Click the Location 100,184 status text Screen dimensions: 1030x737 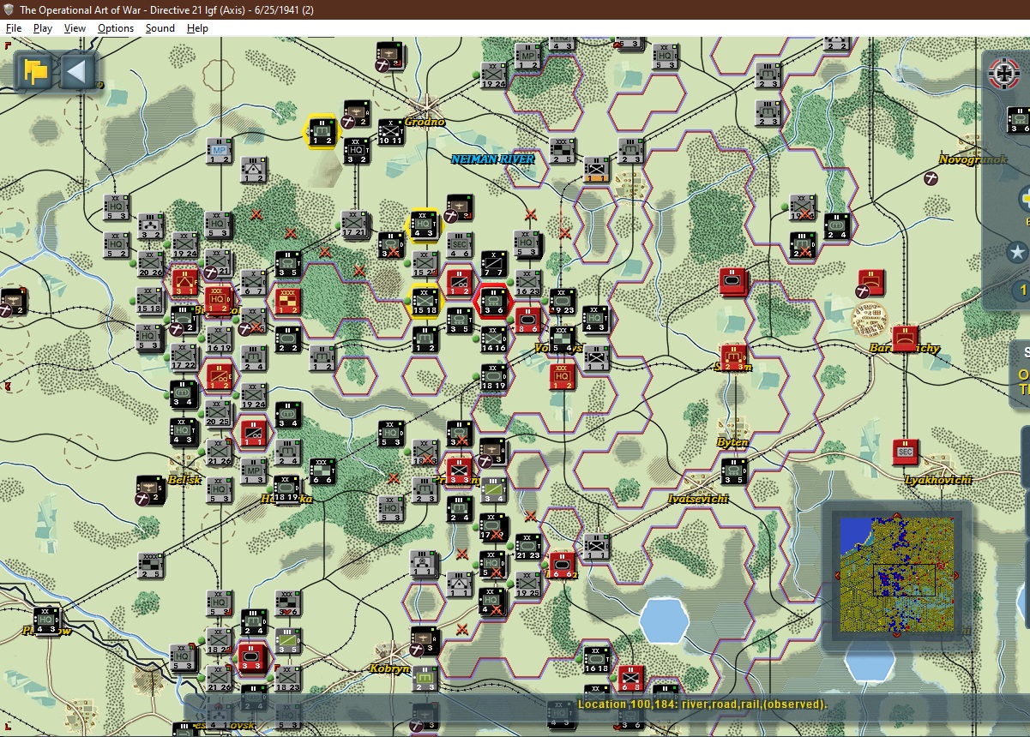tap(702, 704)
